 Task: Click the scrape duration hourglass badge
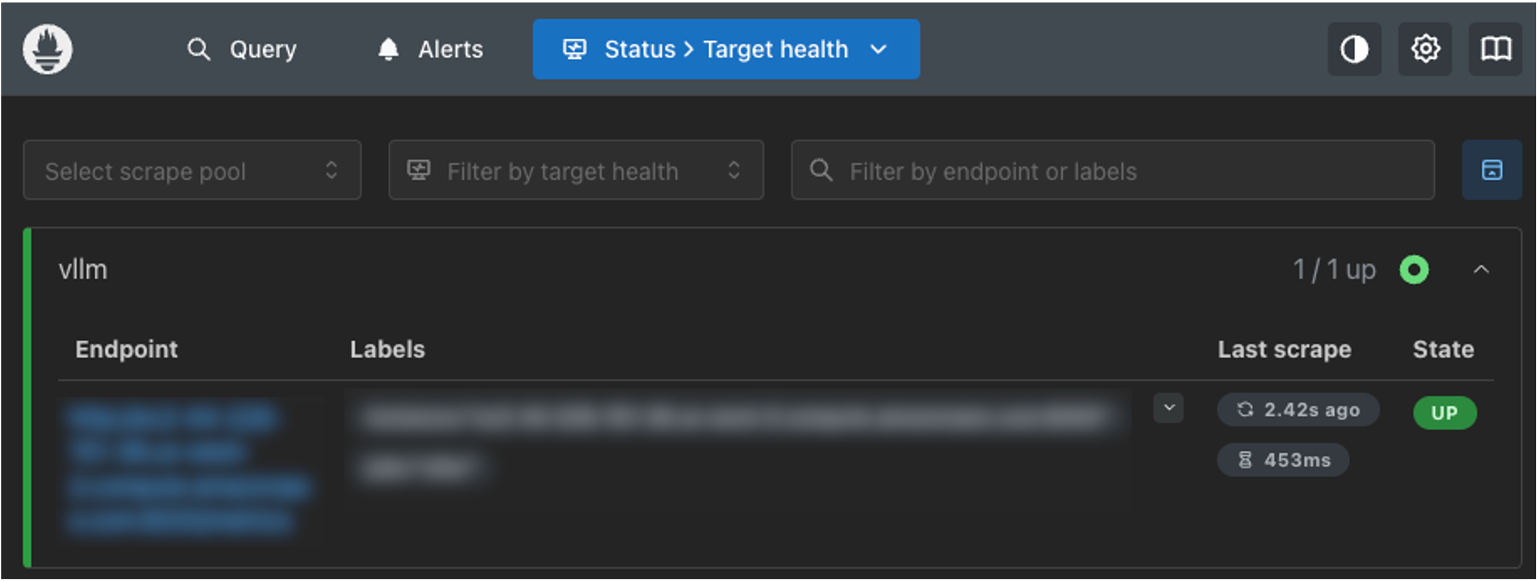click(1283, 460)
